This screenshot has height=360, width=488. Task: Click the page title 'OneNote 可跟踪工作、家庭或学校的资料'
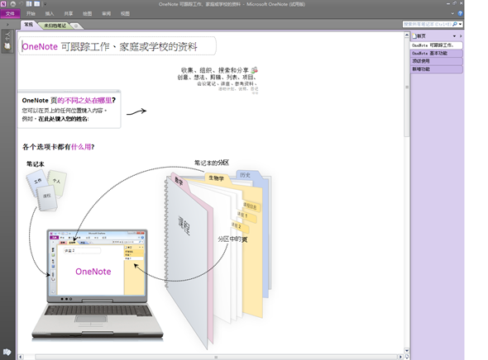[109, 46]
